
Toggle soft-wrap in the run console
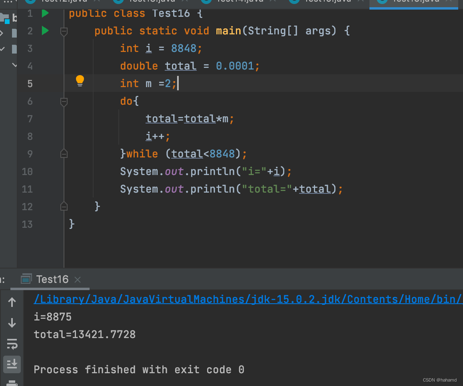(12, 344)
